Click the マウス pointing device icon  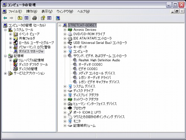(70, 117)
